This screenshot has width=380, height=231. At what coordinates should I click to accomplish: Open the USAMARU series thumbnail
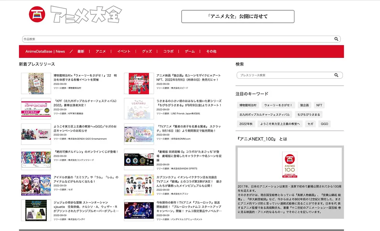(139, 109)
